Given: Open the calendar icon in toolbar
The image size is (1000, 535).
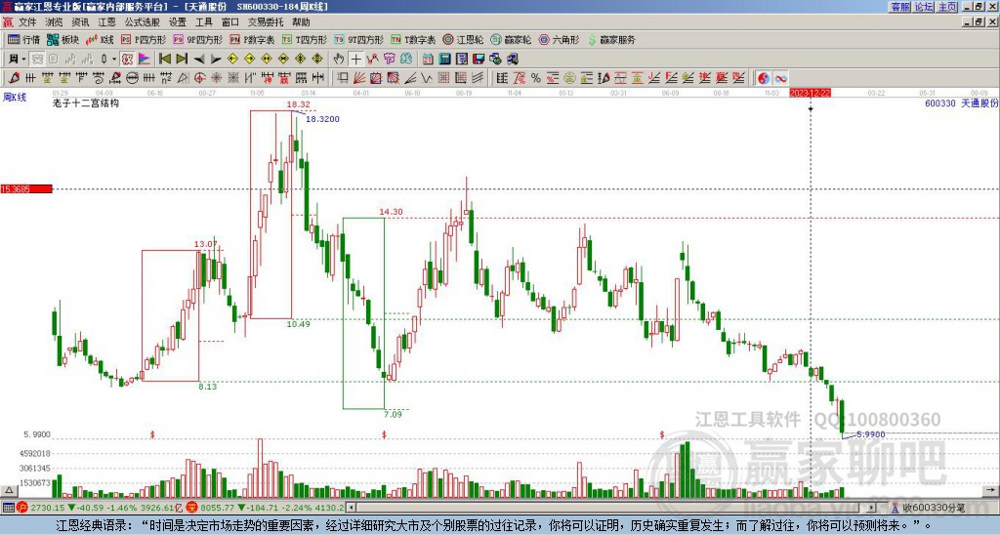Looking at the screenshot, I should pos(428,60).
